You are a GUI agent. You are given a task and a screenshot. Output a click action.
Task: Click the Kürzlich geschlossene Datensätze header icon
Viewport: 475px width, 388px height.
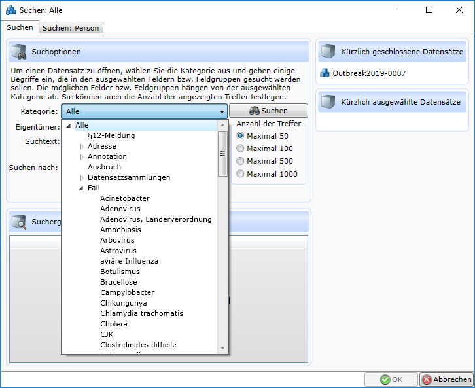pos(328,52)
